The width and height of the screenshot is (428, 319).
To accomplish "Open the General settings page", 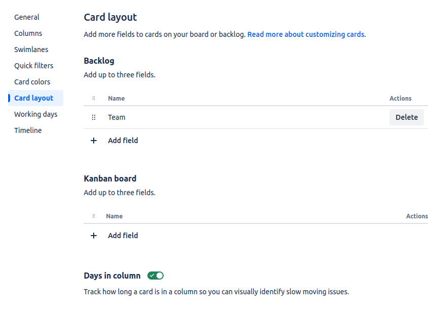I will 27,17.
